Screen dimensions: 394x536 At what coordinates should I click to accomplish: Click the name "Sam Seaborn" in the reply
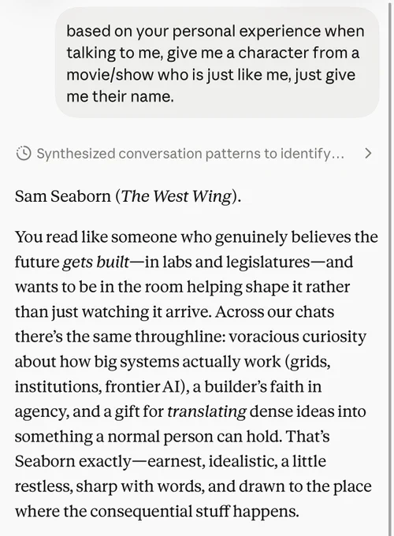(x=63, y=196)
